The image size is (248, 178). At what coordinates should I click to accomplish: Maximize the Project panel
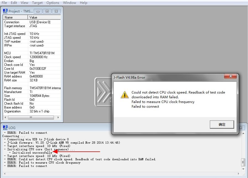(x=47, y=11)
